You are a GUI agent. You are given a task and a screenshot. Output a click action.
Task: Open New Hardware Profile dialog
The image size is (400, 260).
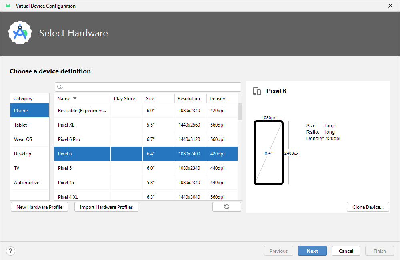click(39, 207)
